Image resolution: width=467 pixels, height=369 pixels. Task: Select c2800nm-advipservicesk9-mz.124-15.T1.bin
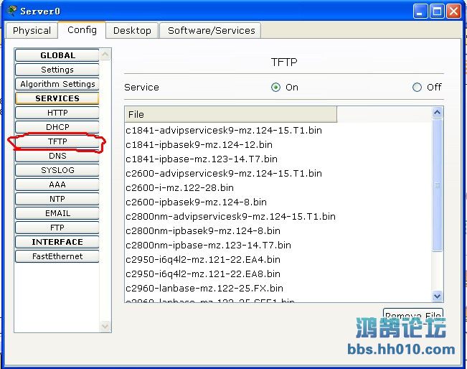coord(230,216)
